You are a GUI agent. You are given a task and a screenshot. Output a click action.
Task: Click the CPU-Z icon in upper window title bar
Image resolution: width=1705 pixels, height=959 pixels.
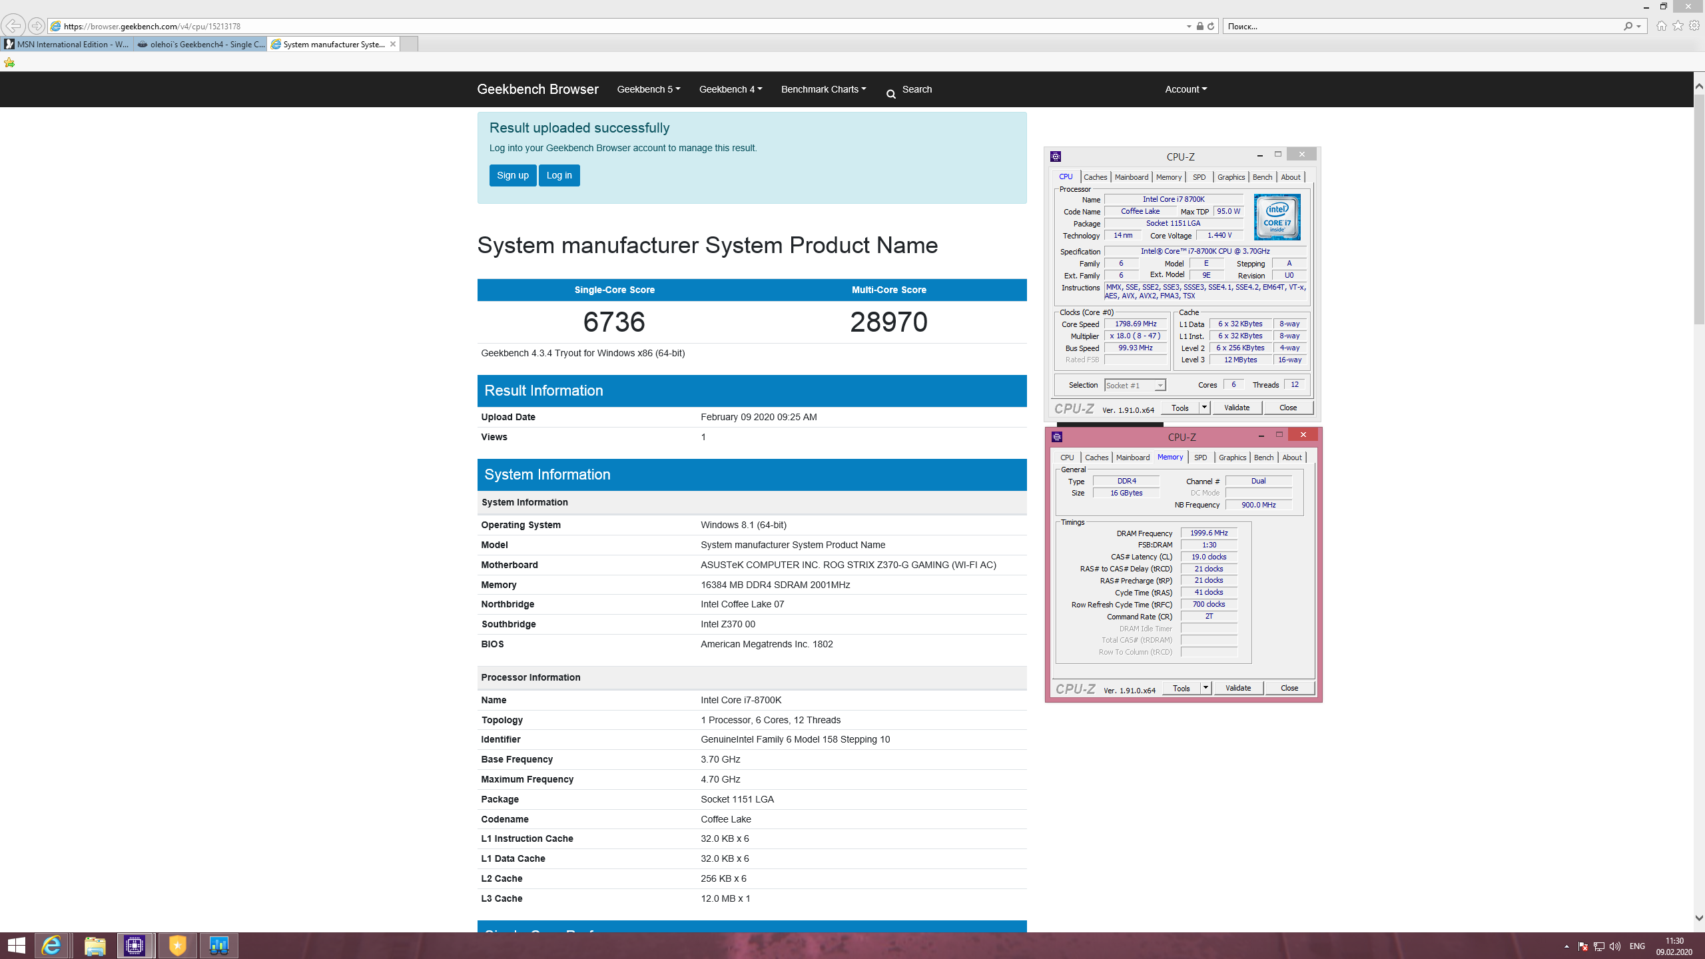[x=1056, y=157]
